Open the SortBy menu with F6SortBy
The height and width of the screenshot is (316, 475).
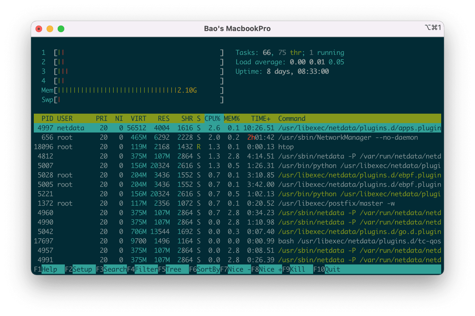tap(205, 269)
